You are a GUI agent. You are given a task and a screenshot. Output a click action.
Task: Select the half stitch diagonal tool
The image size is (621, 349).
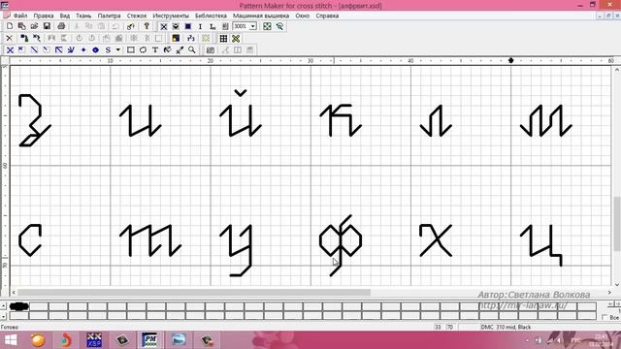[35, 50]
